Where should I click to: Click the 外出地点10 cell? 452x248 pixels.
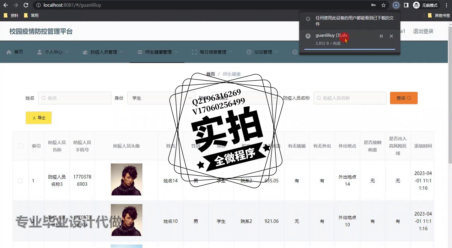[347, 221]
